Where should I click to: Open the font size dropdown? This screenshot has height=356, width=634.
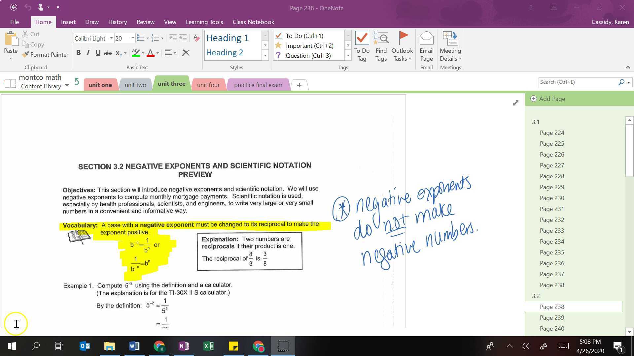[x=132, y=38]
